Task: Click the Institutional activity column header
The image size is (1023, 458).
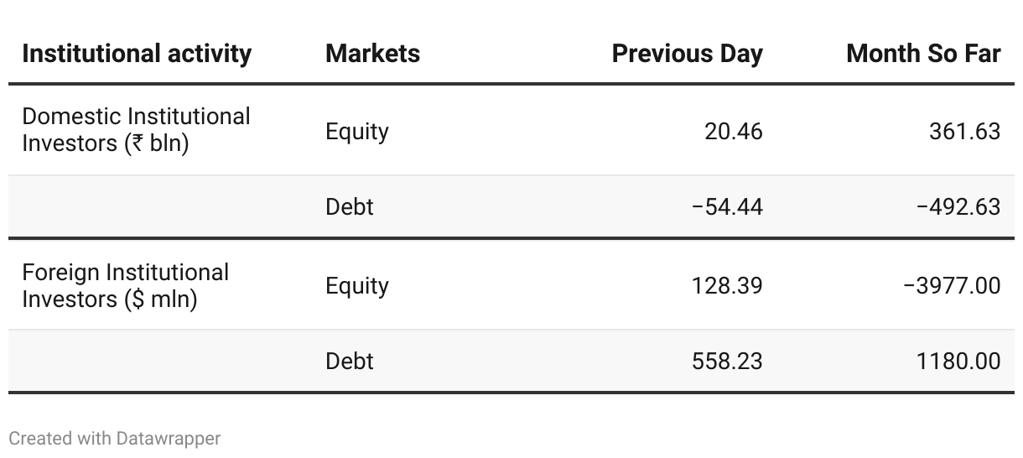Action: (137, 54)
